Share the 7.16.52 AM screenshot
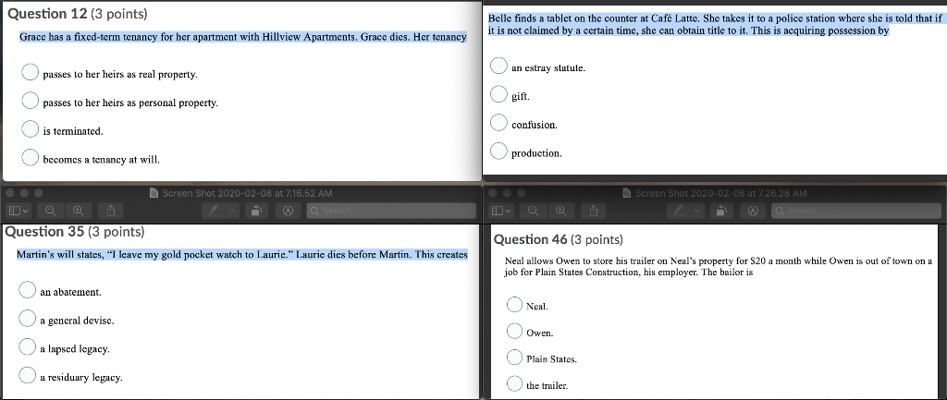This screenshot has height=400, width=947. (x=111, y=211)
